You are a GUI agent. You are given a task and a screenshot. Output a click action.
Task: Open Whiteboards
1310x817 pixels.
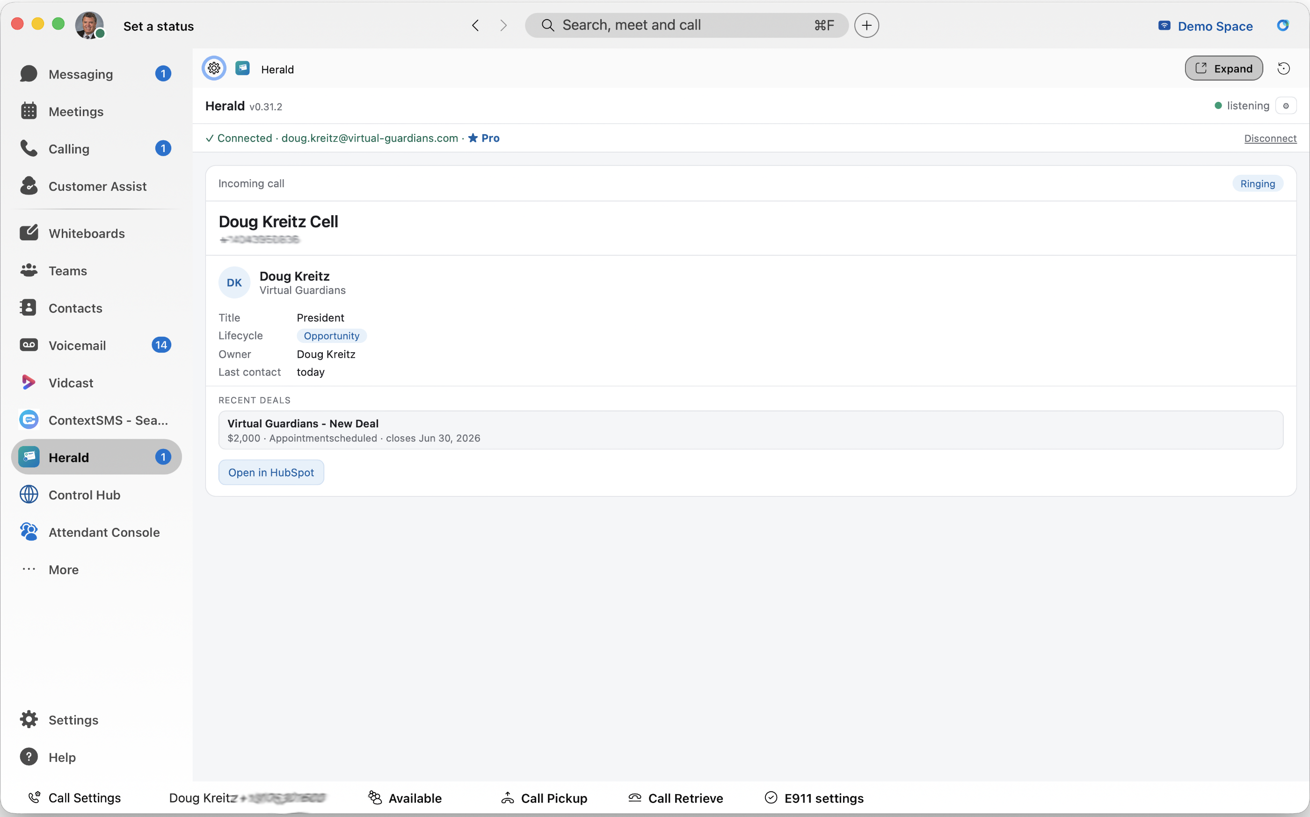[96, 233]
